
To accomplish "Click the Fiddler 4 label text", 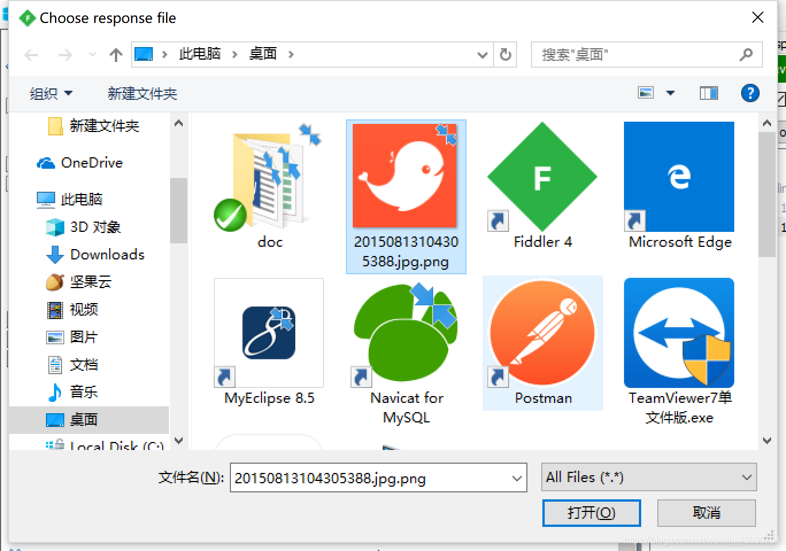I will [543, 242].
